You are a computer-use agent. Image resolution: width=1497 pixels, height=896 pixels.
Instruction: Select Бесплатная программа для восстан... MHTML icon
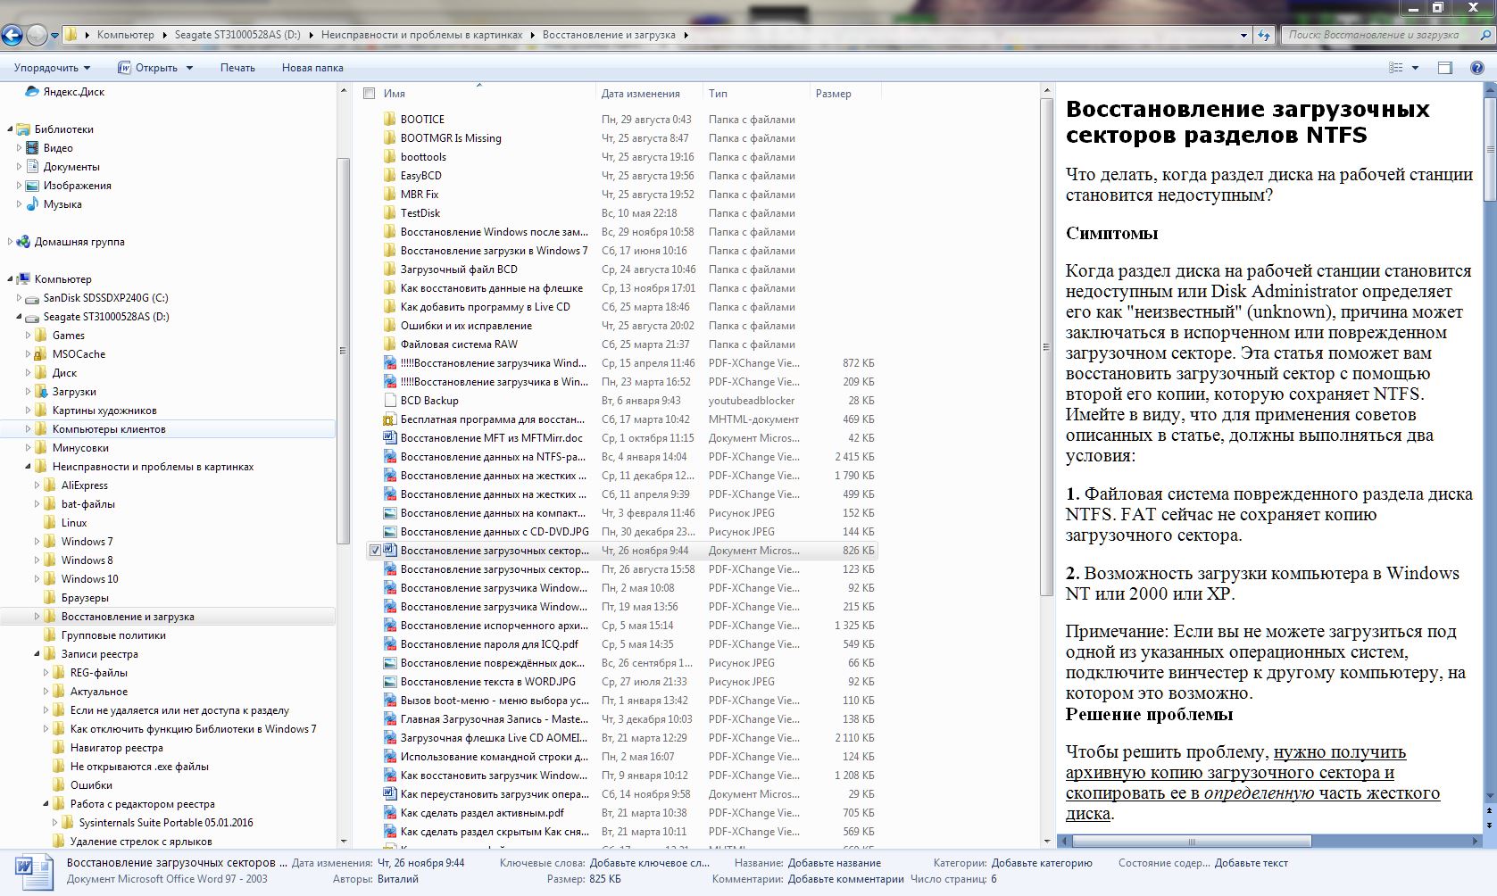point(389,419)
